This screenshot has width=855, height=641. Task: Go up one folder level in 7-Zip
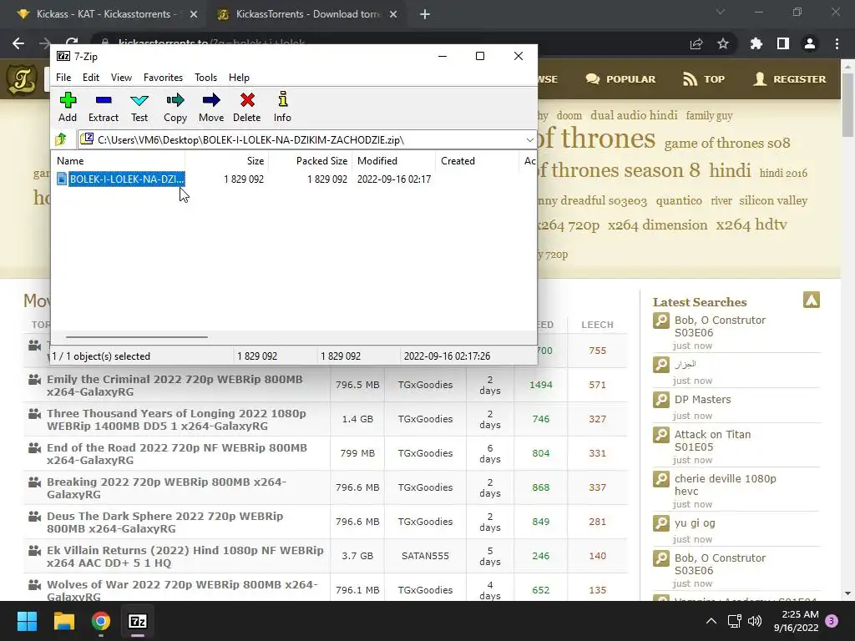click(x=61, y=139)
